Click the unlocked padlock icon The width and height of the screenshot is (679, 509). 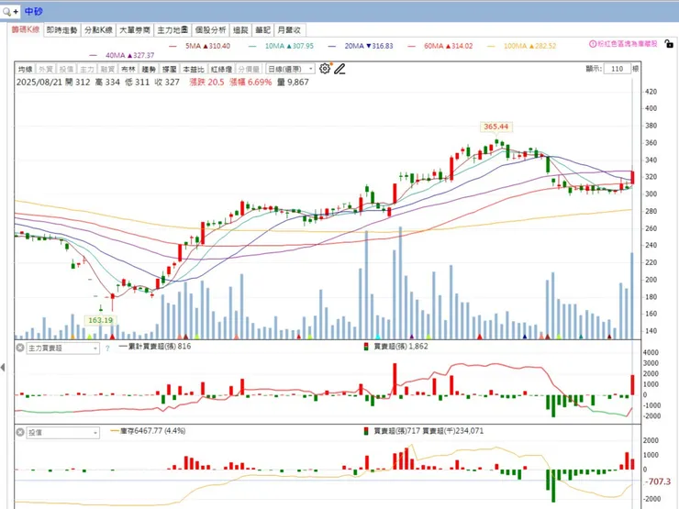669,44
